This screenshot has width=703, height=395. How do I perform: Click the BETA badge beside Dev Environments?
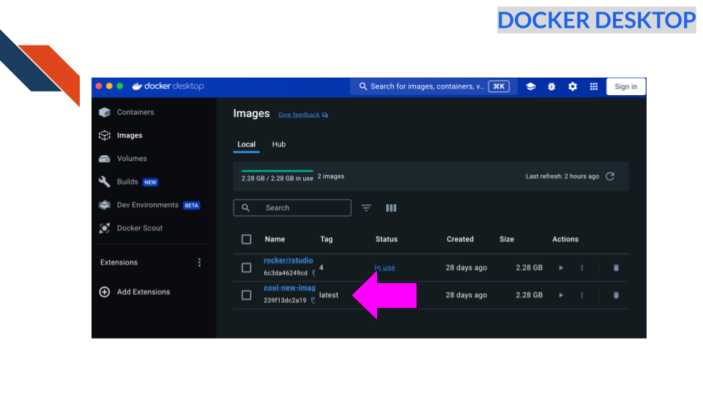tap(191, 206)
